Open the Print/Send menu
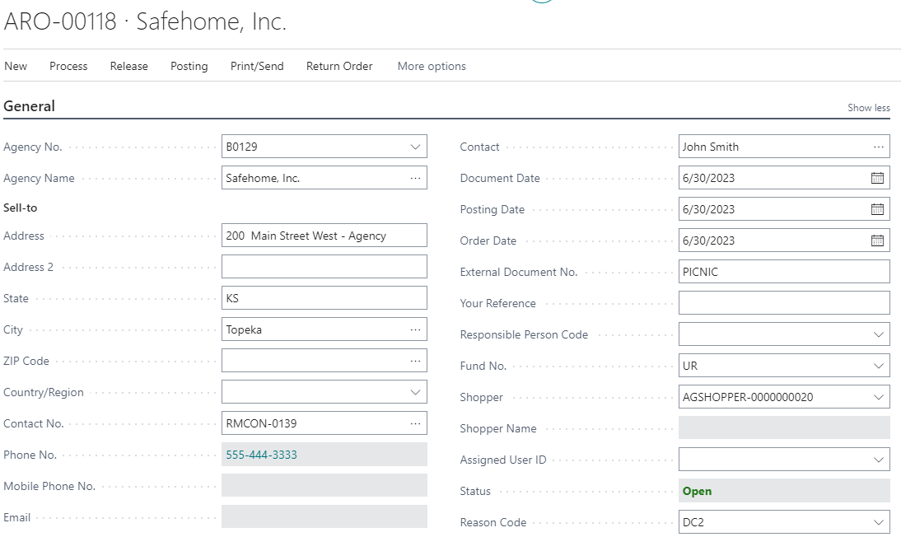 point(257,66)
